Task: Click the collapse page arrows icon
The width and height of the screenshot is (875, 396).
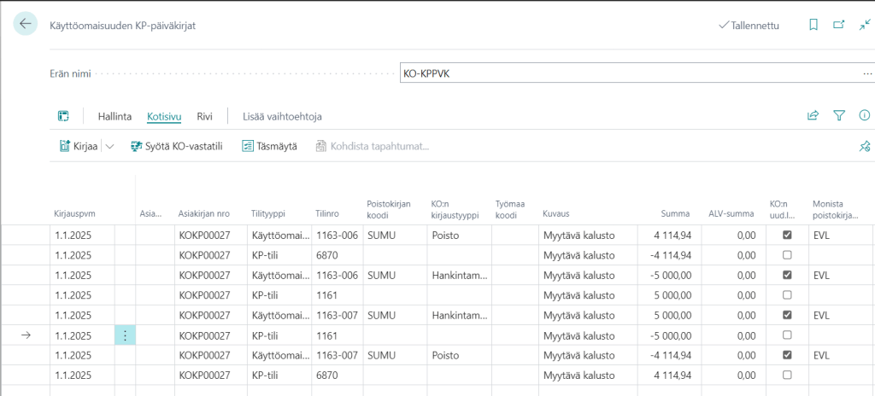Action: coord(864,26)
